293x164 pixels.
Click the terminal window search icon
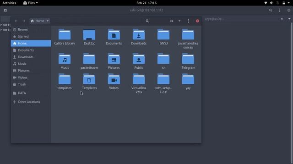coord(271,10)
